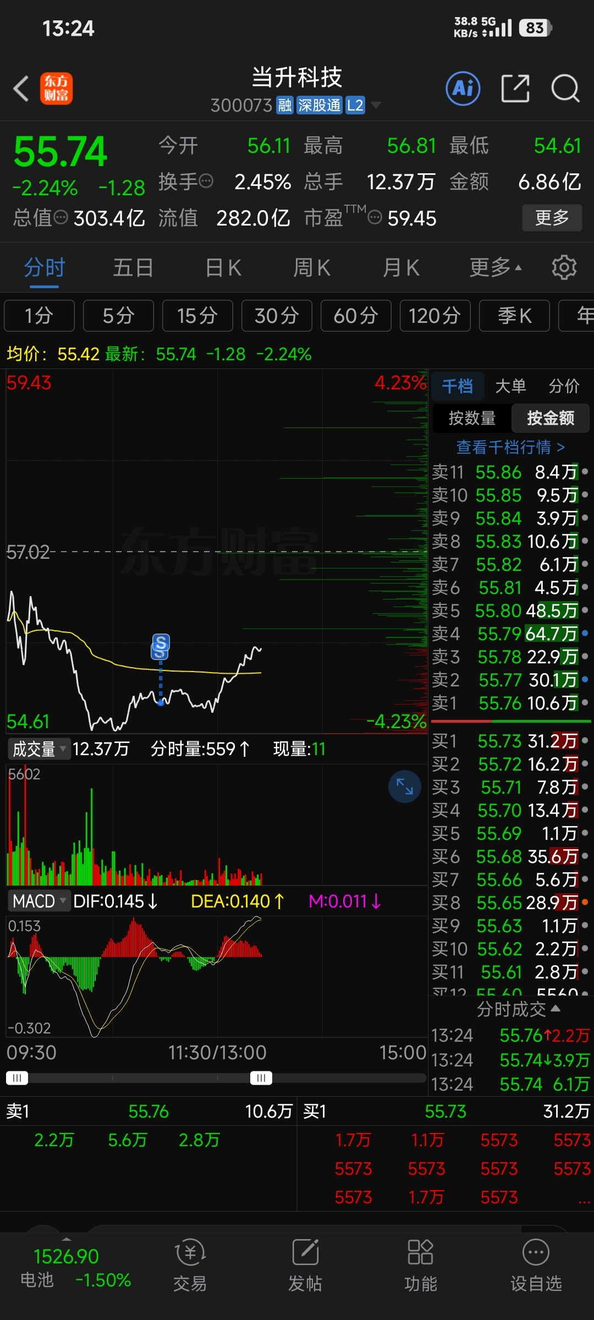Expand stock info dropdown arrow beside L2
This screenshot has height=1320, width=594.
pos(376,105)
